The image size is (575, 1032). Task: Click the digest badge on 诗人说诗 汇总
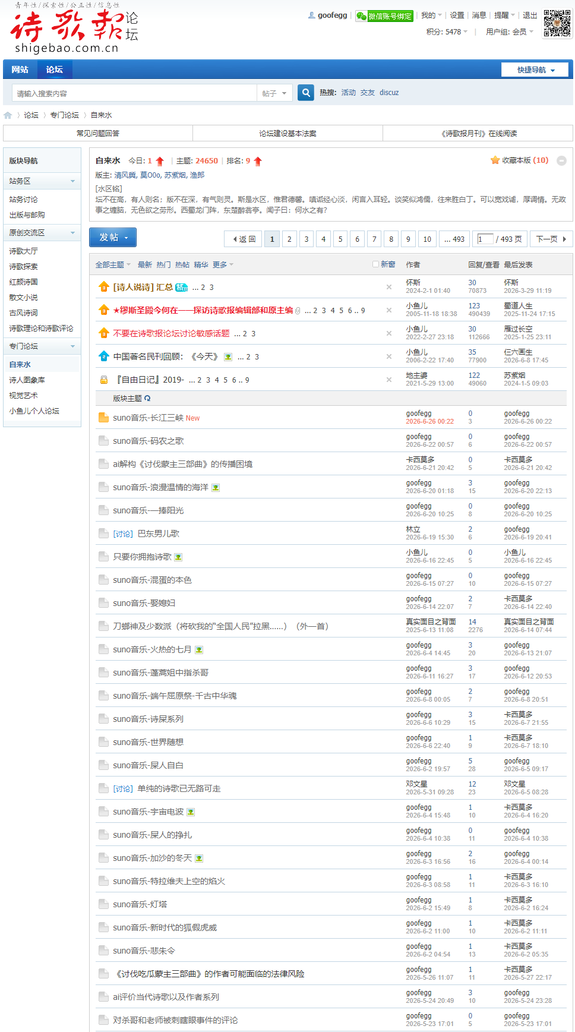pyautogui.click(x=182, y=288)
